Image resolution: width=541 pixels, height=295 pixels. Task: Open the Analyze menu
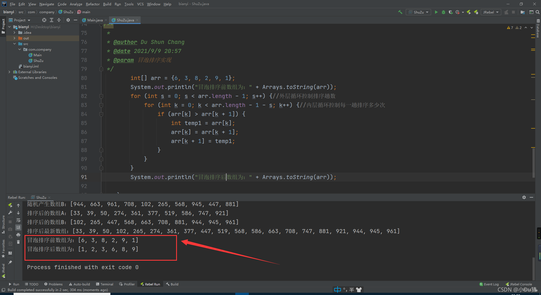76,4
